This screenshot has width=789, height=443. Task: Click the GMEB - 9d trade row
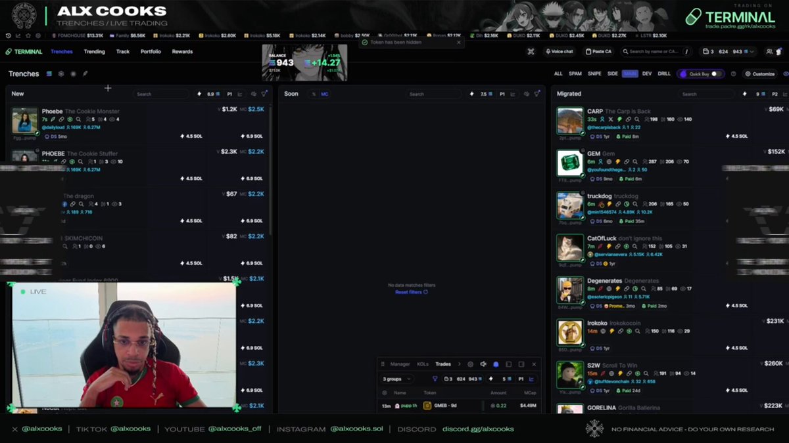pyautogui.click(x=460, y=406)
